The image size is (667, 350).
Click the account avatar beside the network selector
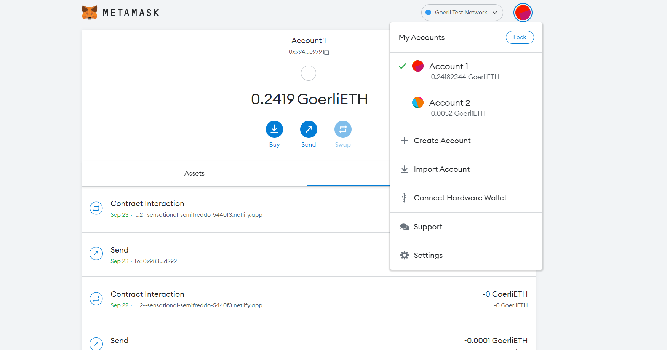point(523,13)
